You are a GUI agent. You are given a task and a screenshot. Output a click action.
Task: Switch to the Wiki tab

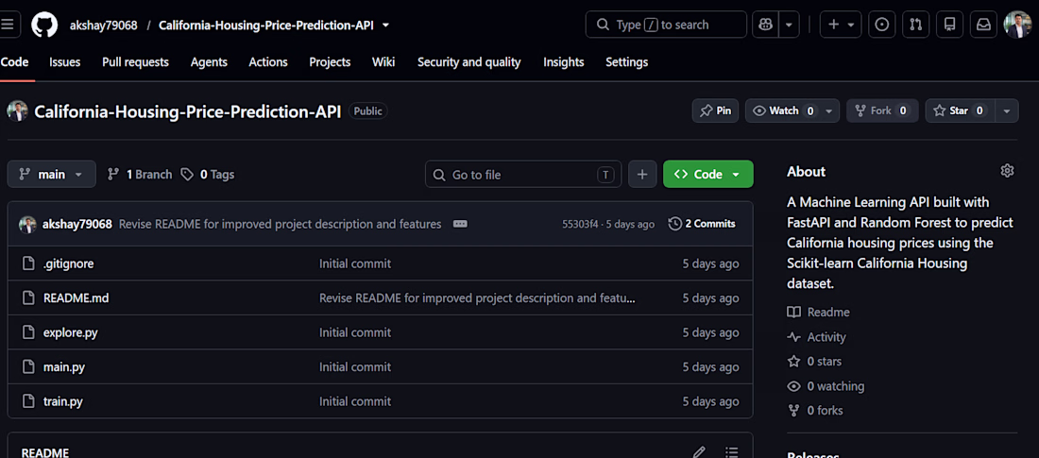coord(383,62)
